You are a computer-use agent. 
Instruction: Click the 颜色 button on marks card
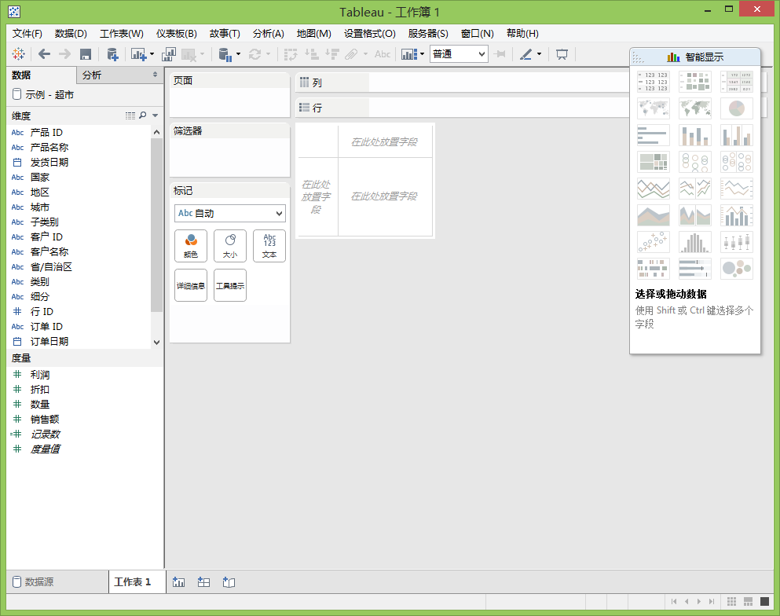tap(191, 246)
